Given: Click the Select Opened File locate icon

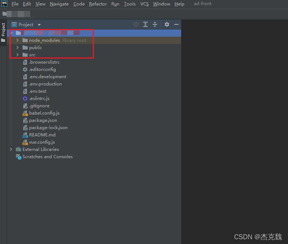Looking at the screenshot, I should click(136, 24).
